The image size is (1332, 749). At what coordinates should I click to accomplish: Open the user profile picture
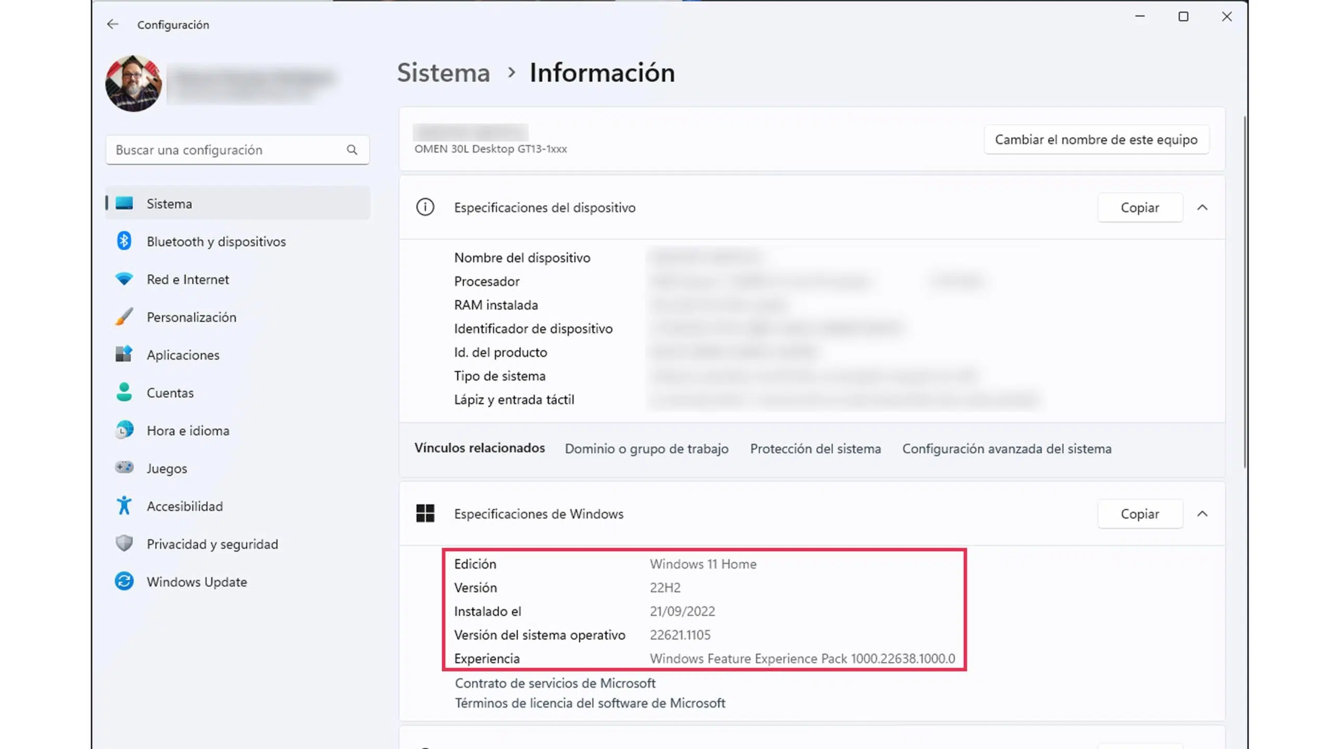[133, 83]
